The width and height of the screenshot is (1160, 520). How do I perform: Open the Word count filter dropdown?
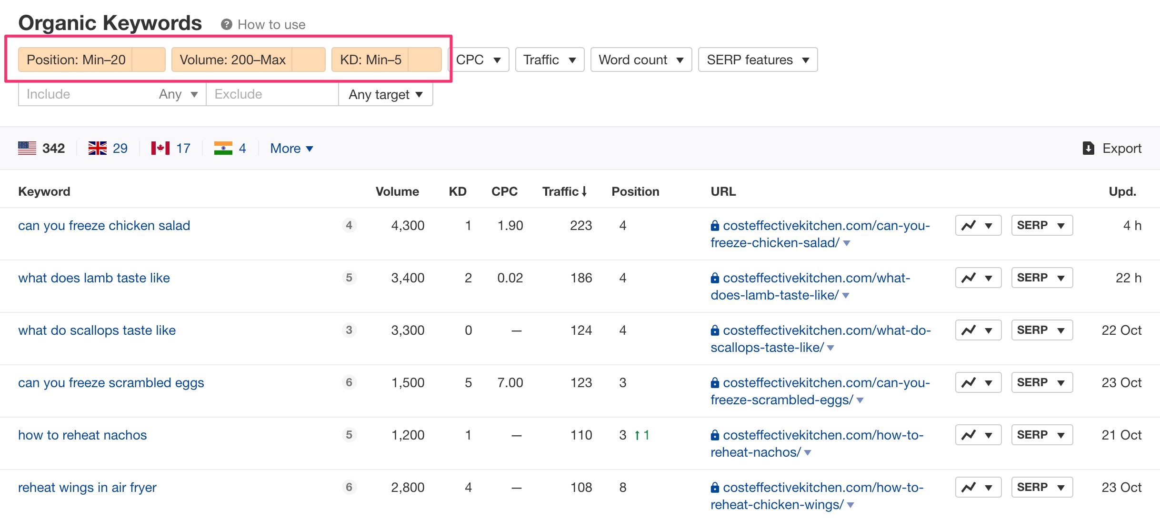pos(641,60)
